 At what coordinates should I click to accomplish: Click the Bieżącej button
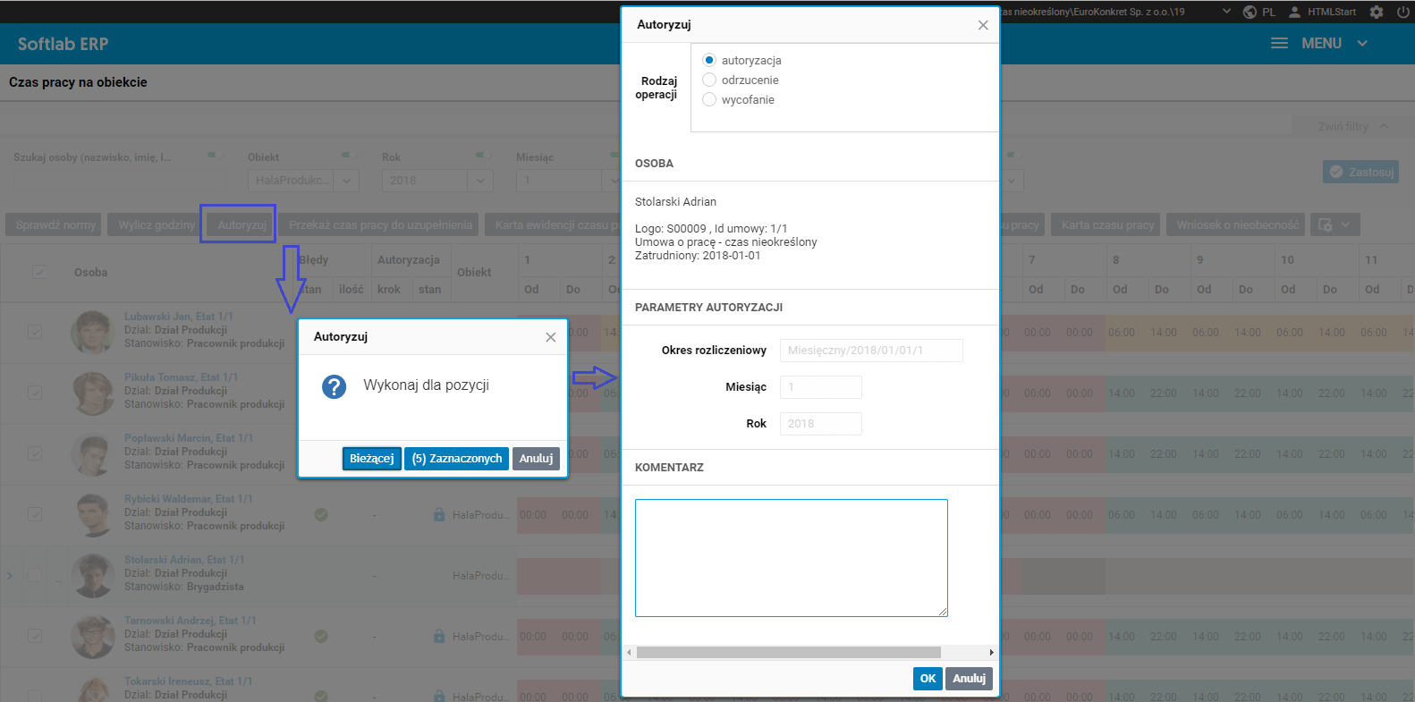372,459
